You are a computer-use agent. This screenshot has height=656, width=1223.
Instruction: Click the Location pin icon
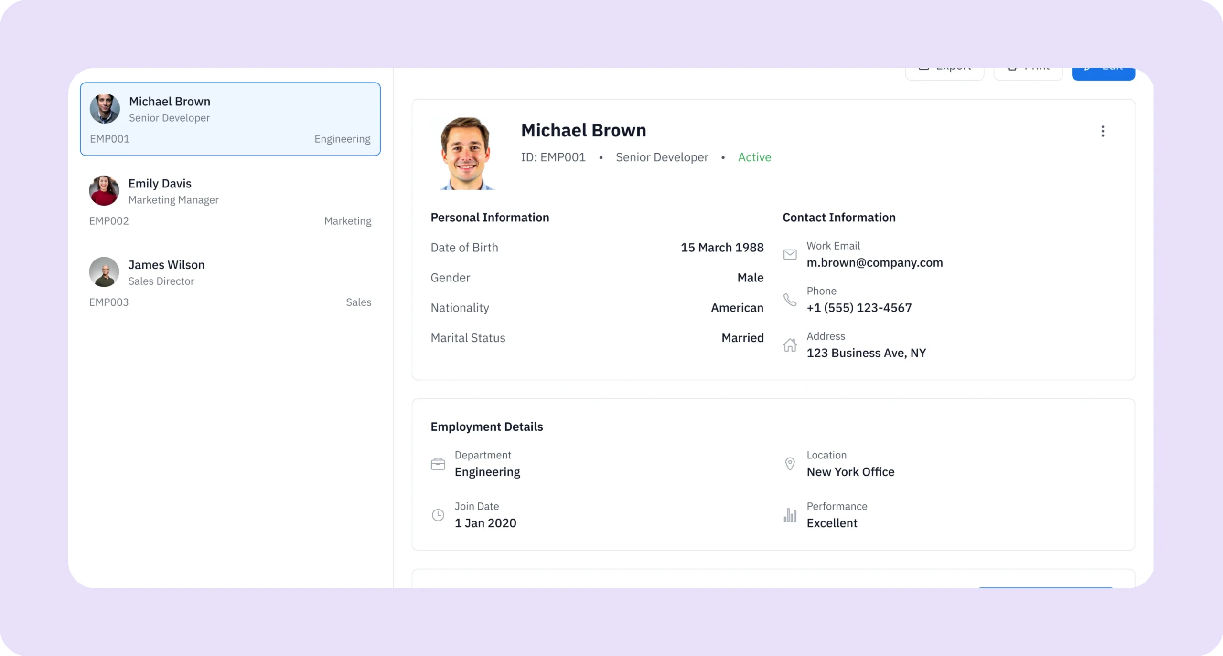coord(790,464)
